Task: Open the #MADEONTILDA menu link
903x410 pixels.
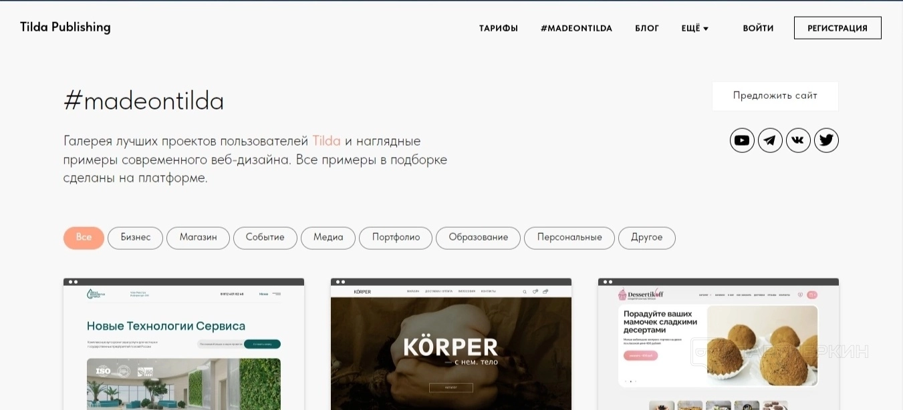Action: 576,28
